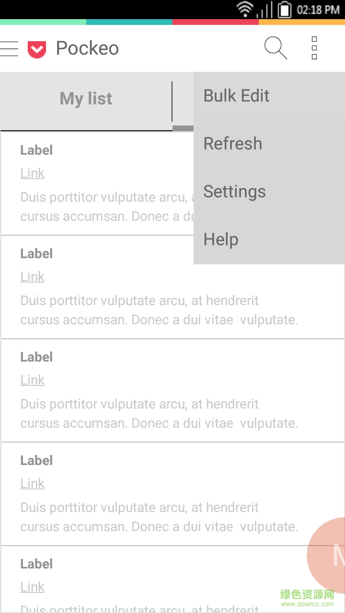
Task: Open Settings from the dropdown menu
Action: [x=235, y=192]
